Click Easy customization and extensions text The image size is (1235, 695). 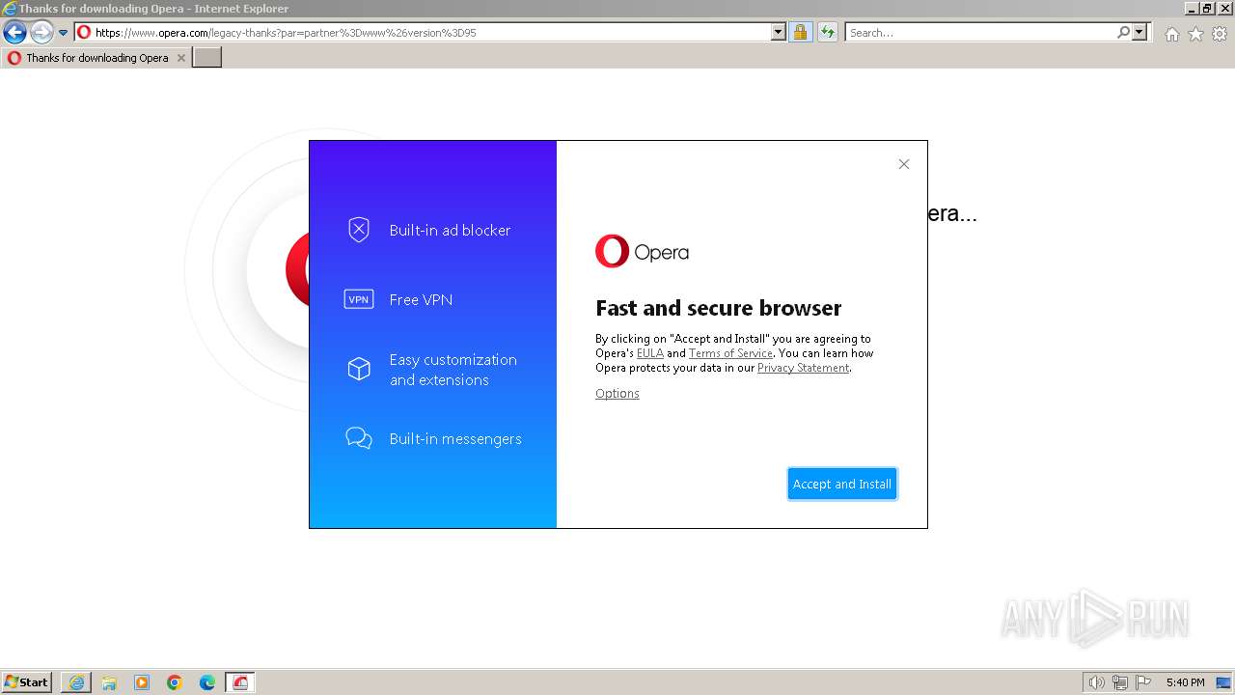click(453, 370)
